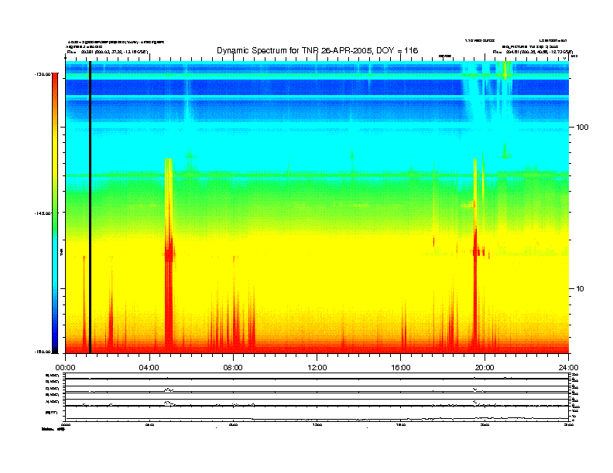Click the 100 frequency axis label

click(x=583, y=128)
